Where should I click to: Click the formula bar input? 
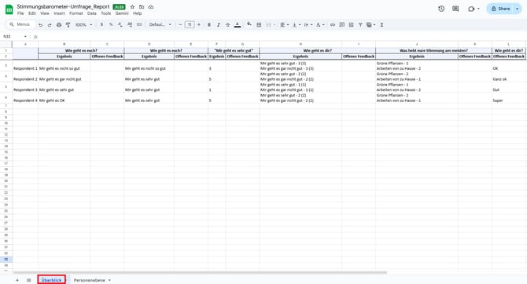(x=282, y=37)
